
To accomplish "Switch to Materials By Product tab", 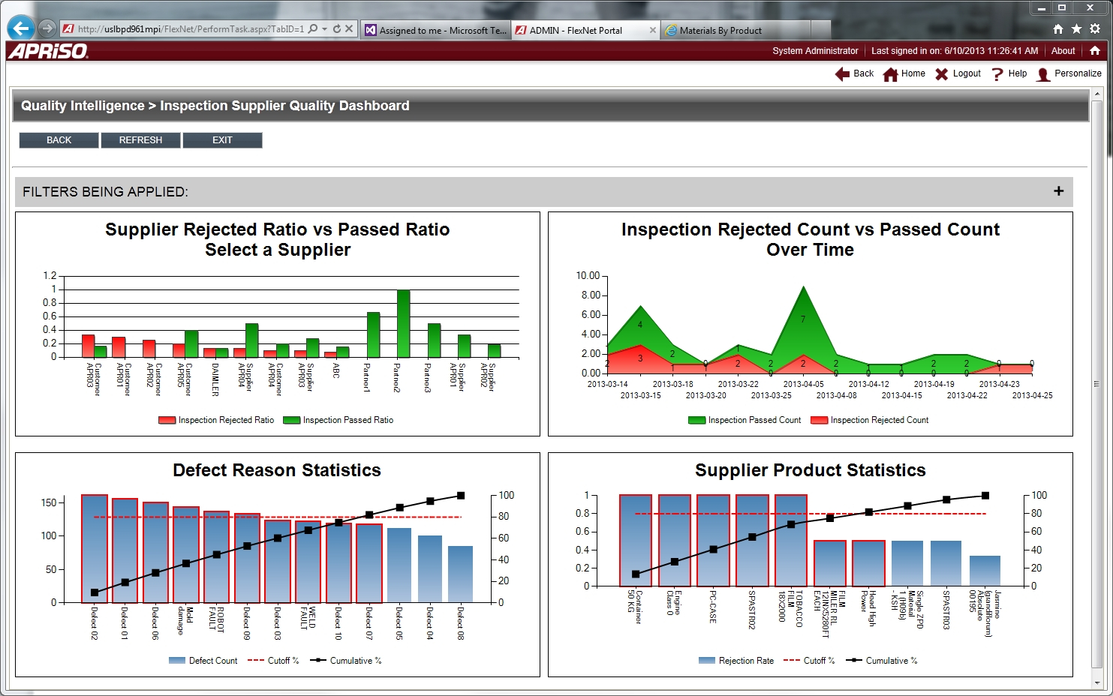I will 736,30.
